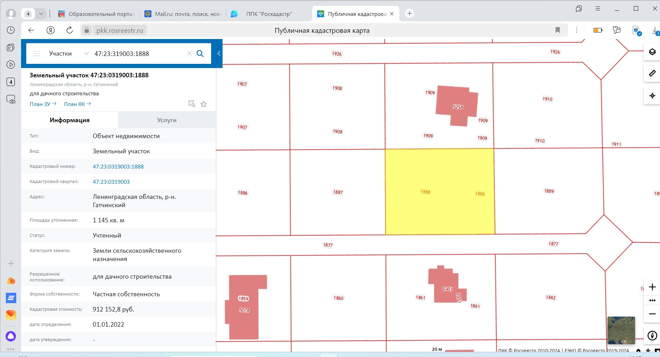Switch to Образовательный портал tab
Screen dimensions: 660x357
(97, 14)
